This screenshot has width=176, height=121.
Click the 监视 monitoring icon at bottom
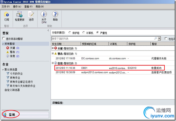[5, 115]
